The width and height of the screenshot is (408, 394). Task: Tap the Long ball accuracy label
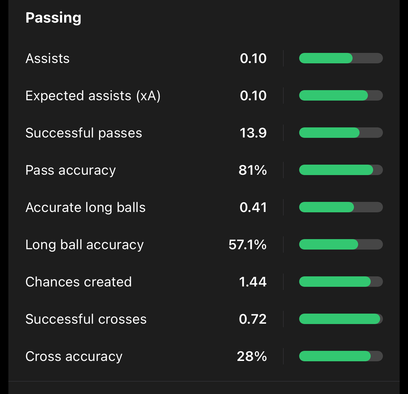click(85, 245)
